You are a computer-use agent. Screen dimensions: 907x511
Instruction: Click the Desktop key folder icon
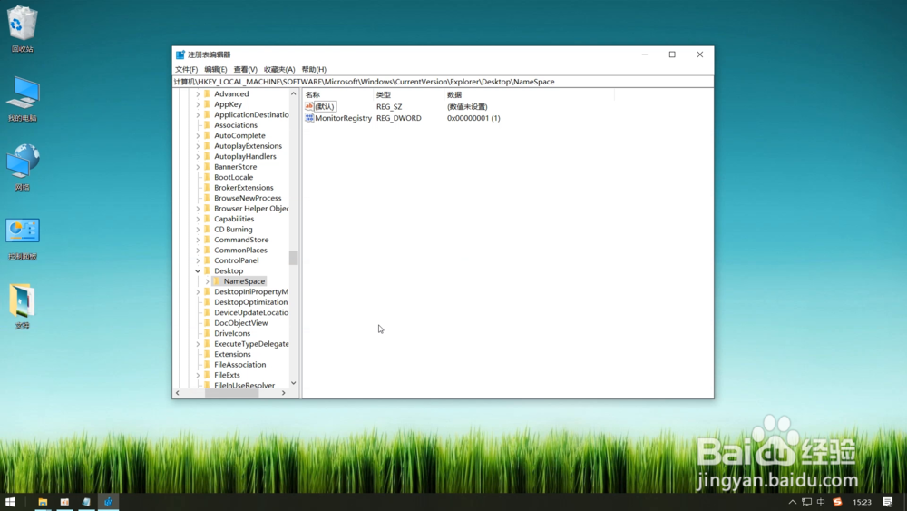pos(207,270)
